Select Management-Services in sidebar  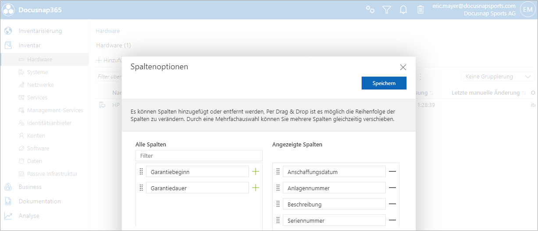tap(55, 110)
